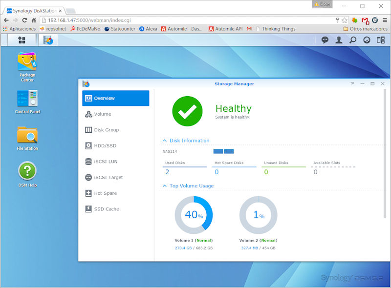Maximize the Storage Manager window
391x288 pixels.
[x=372, y=83]
